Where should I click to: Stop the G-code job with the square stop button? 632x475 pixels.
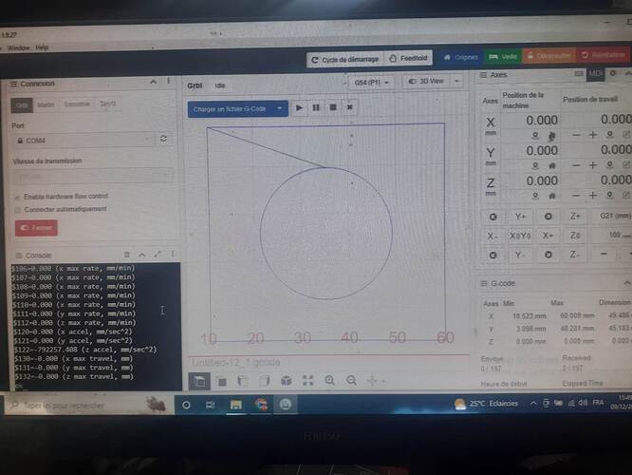click(x=333, y=107)
